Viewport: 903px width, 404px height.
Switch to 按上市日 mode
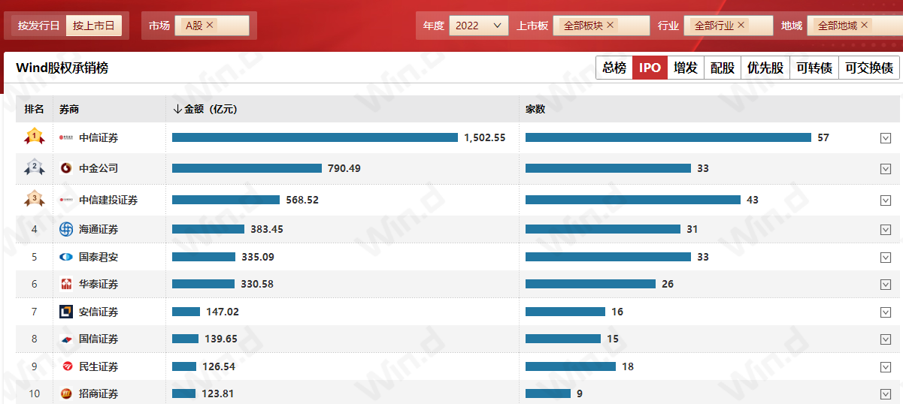coord(93,26)
